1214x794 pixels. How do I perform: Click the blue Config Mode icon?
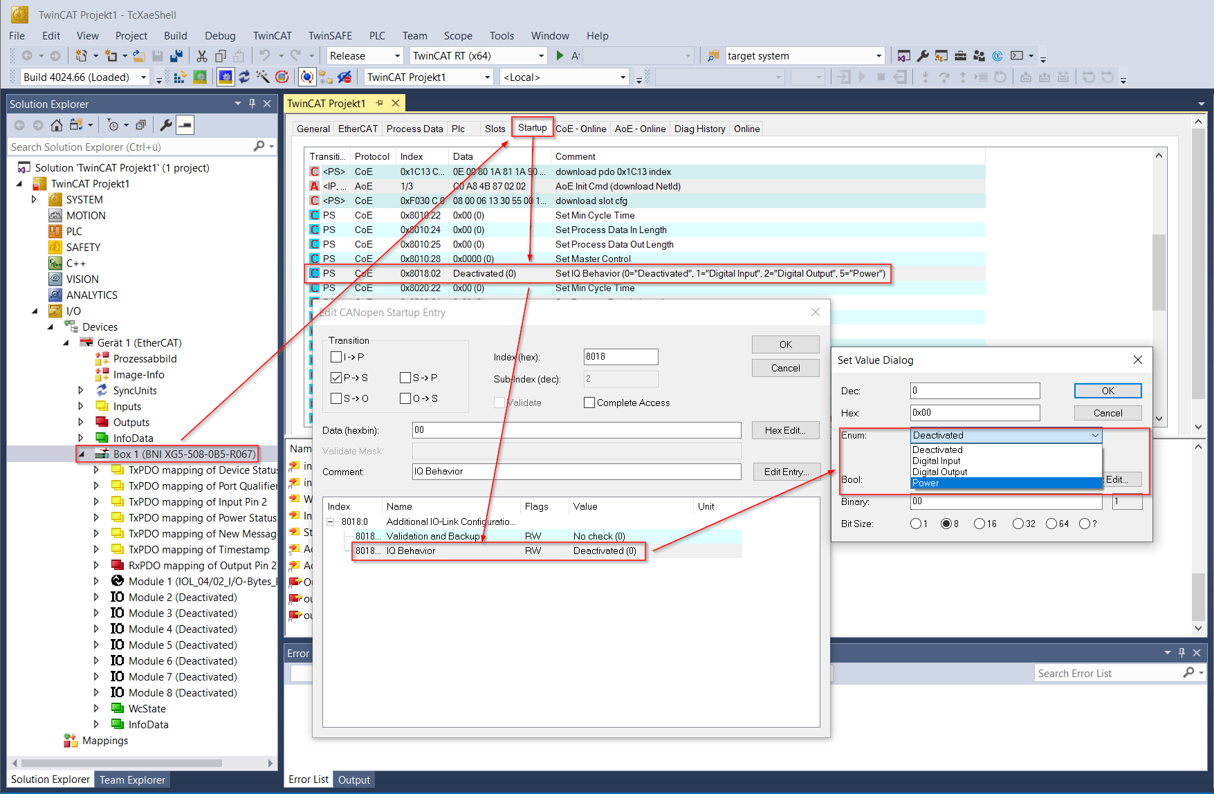(x=226, y=77)
